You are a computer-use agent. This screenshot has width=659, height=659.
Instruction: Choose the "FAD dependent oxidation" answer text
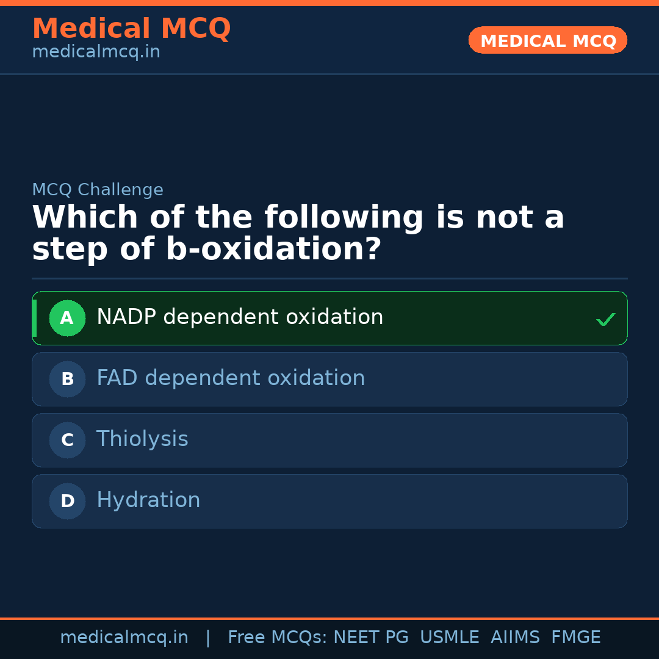click(231, 378)
